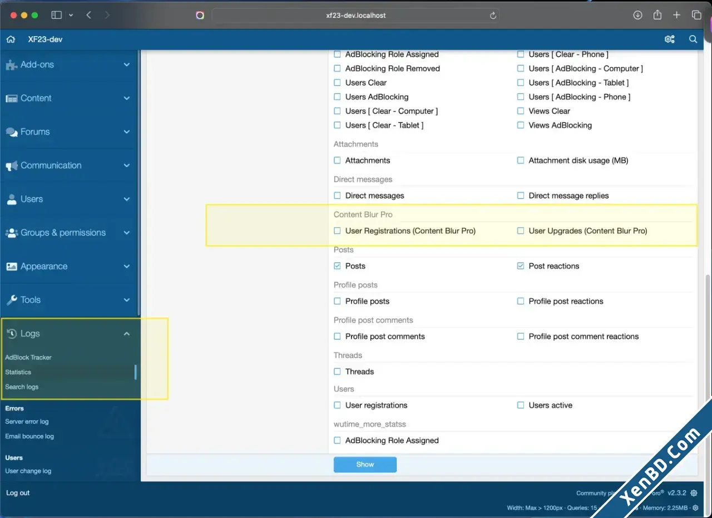Click the Logs history clock icon
Viewport: 712px width, 518px height.
tap(11, 334)
